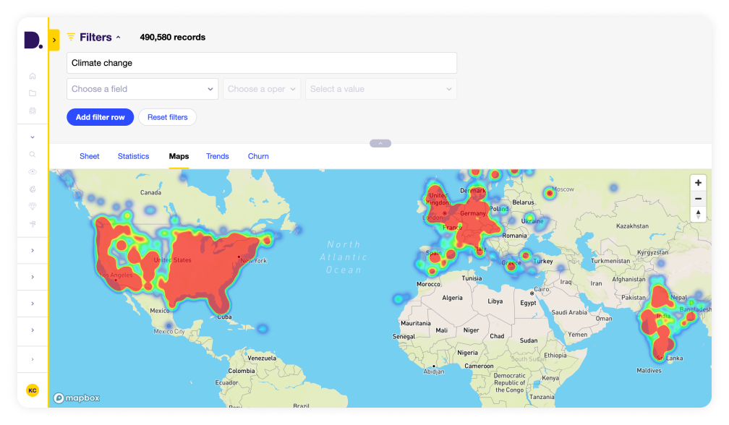This screenshot has height=425, width=729.
Task: Click the Add filter row button
Action: pyautogui.click(x=100, y=117)
